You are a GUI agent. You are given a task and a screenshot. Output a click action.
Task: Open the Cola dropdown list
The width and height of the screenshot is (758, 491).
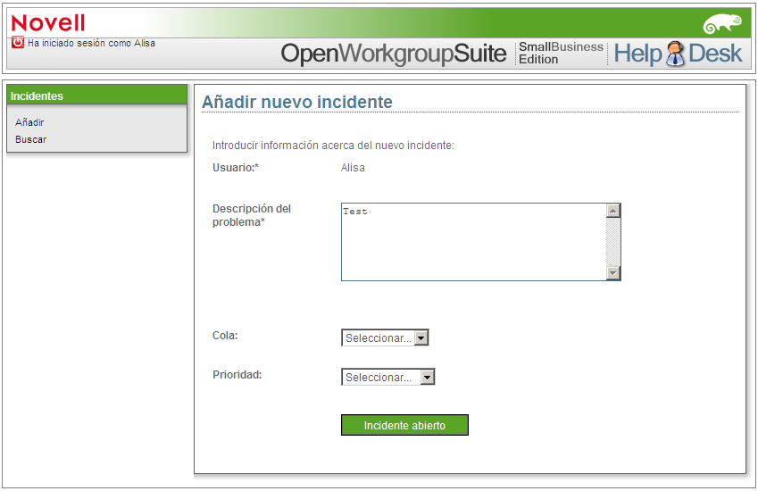[385, 337]
